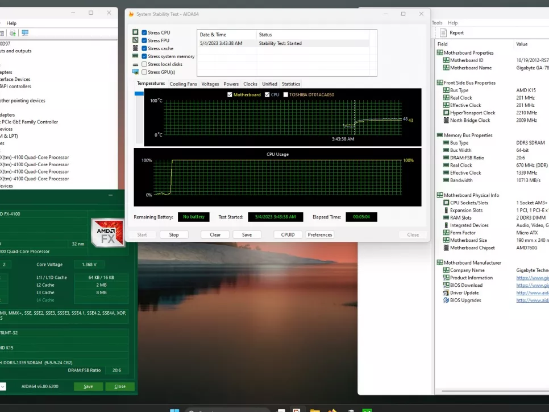
Task: Click the monitor icon in Device Manager toolbar
Action: coord(25,33)
